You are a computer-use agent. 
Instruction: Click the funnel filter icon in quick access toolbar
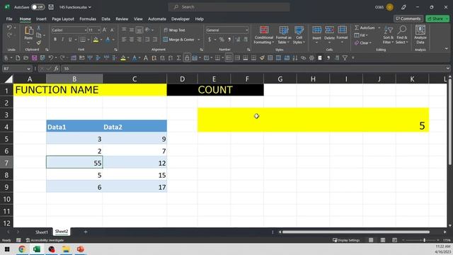pyautogui.click(x=345, y=58)
